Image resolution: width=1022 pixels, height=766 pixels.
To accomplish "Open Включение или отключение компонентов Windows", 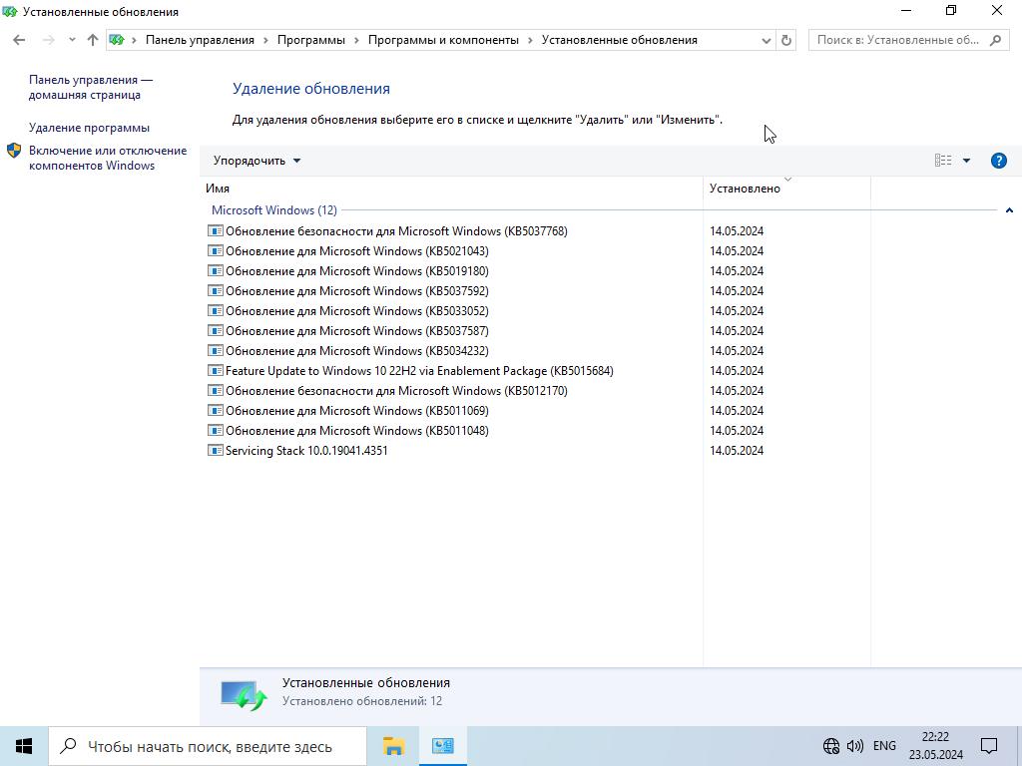I will click(x=107, y=158).
